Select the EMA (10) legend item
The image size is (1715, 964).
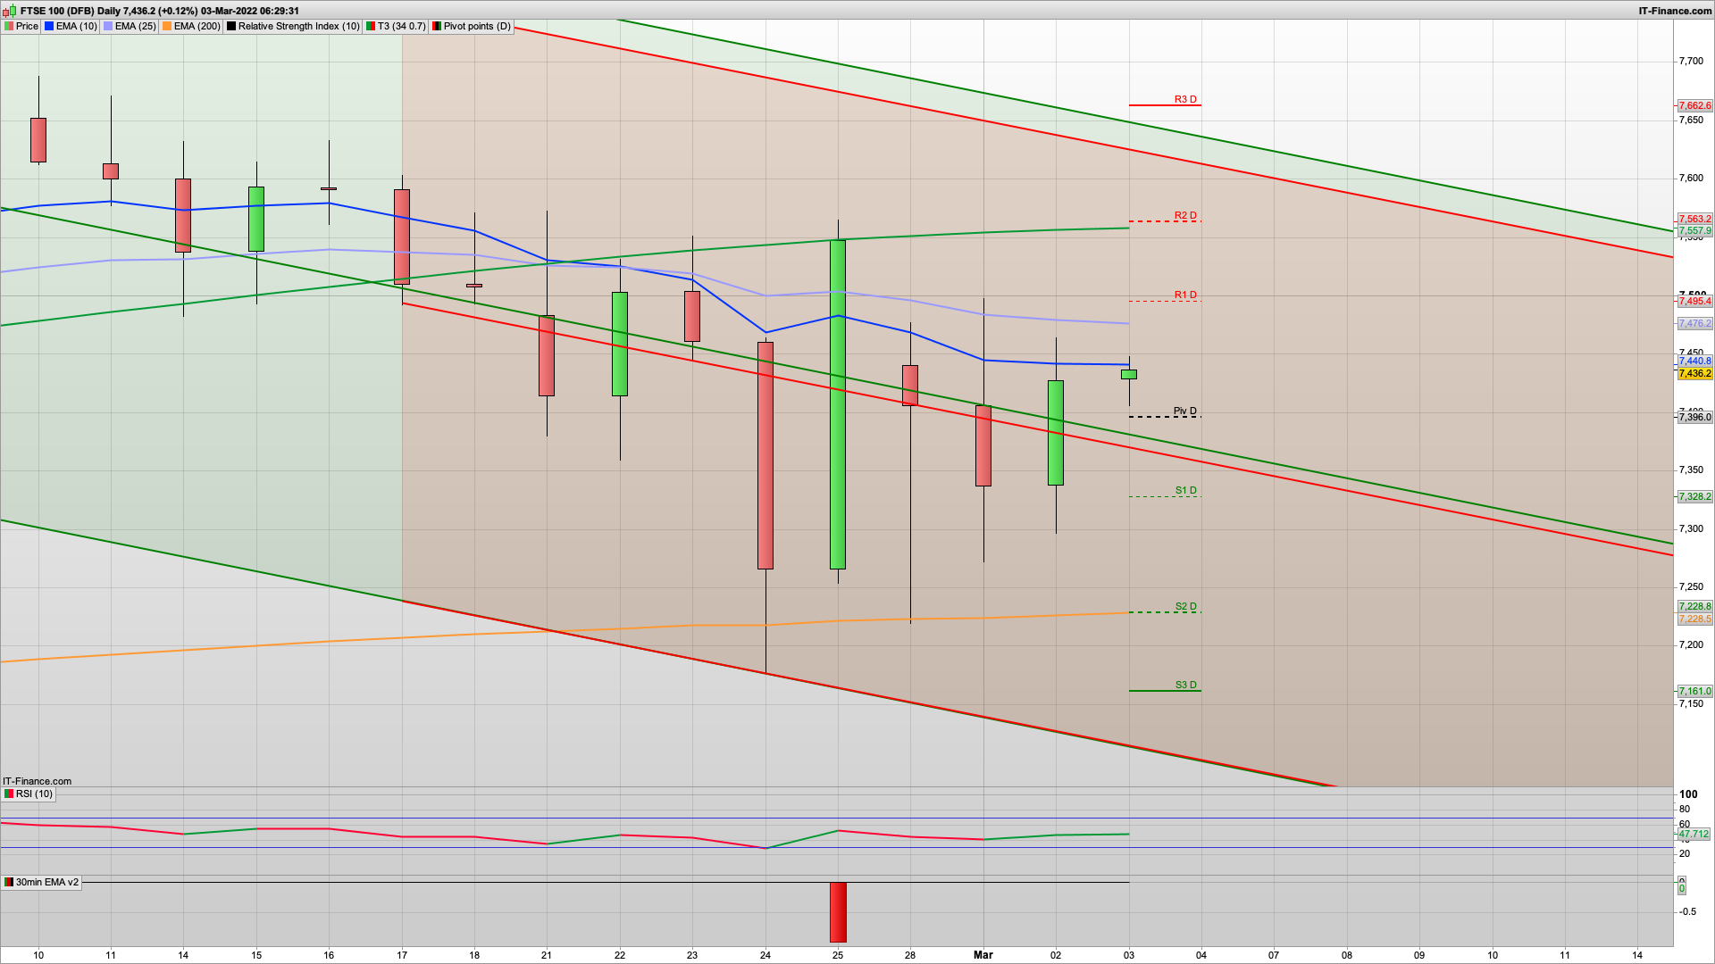(x=71, y=26)
